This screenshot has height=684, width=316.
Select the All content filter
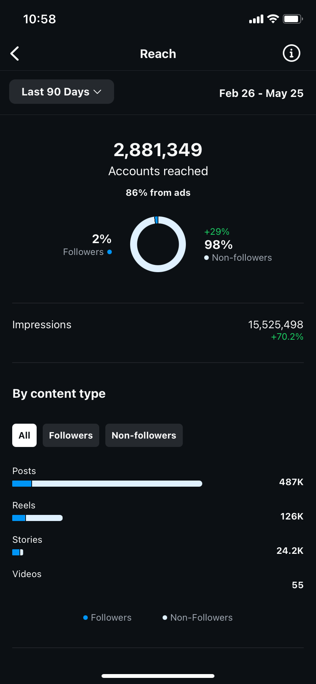(24, 436)
